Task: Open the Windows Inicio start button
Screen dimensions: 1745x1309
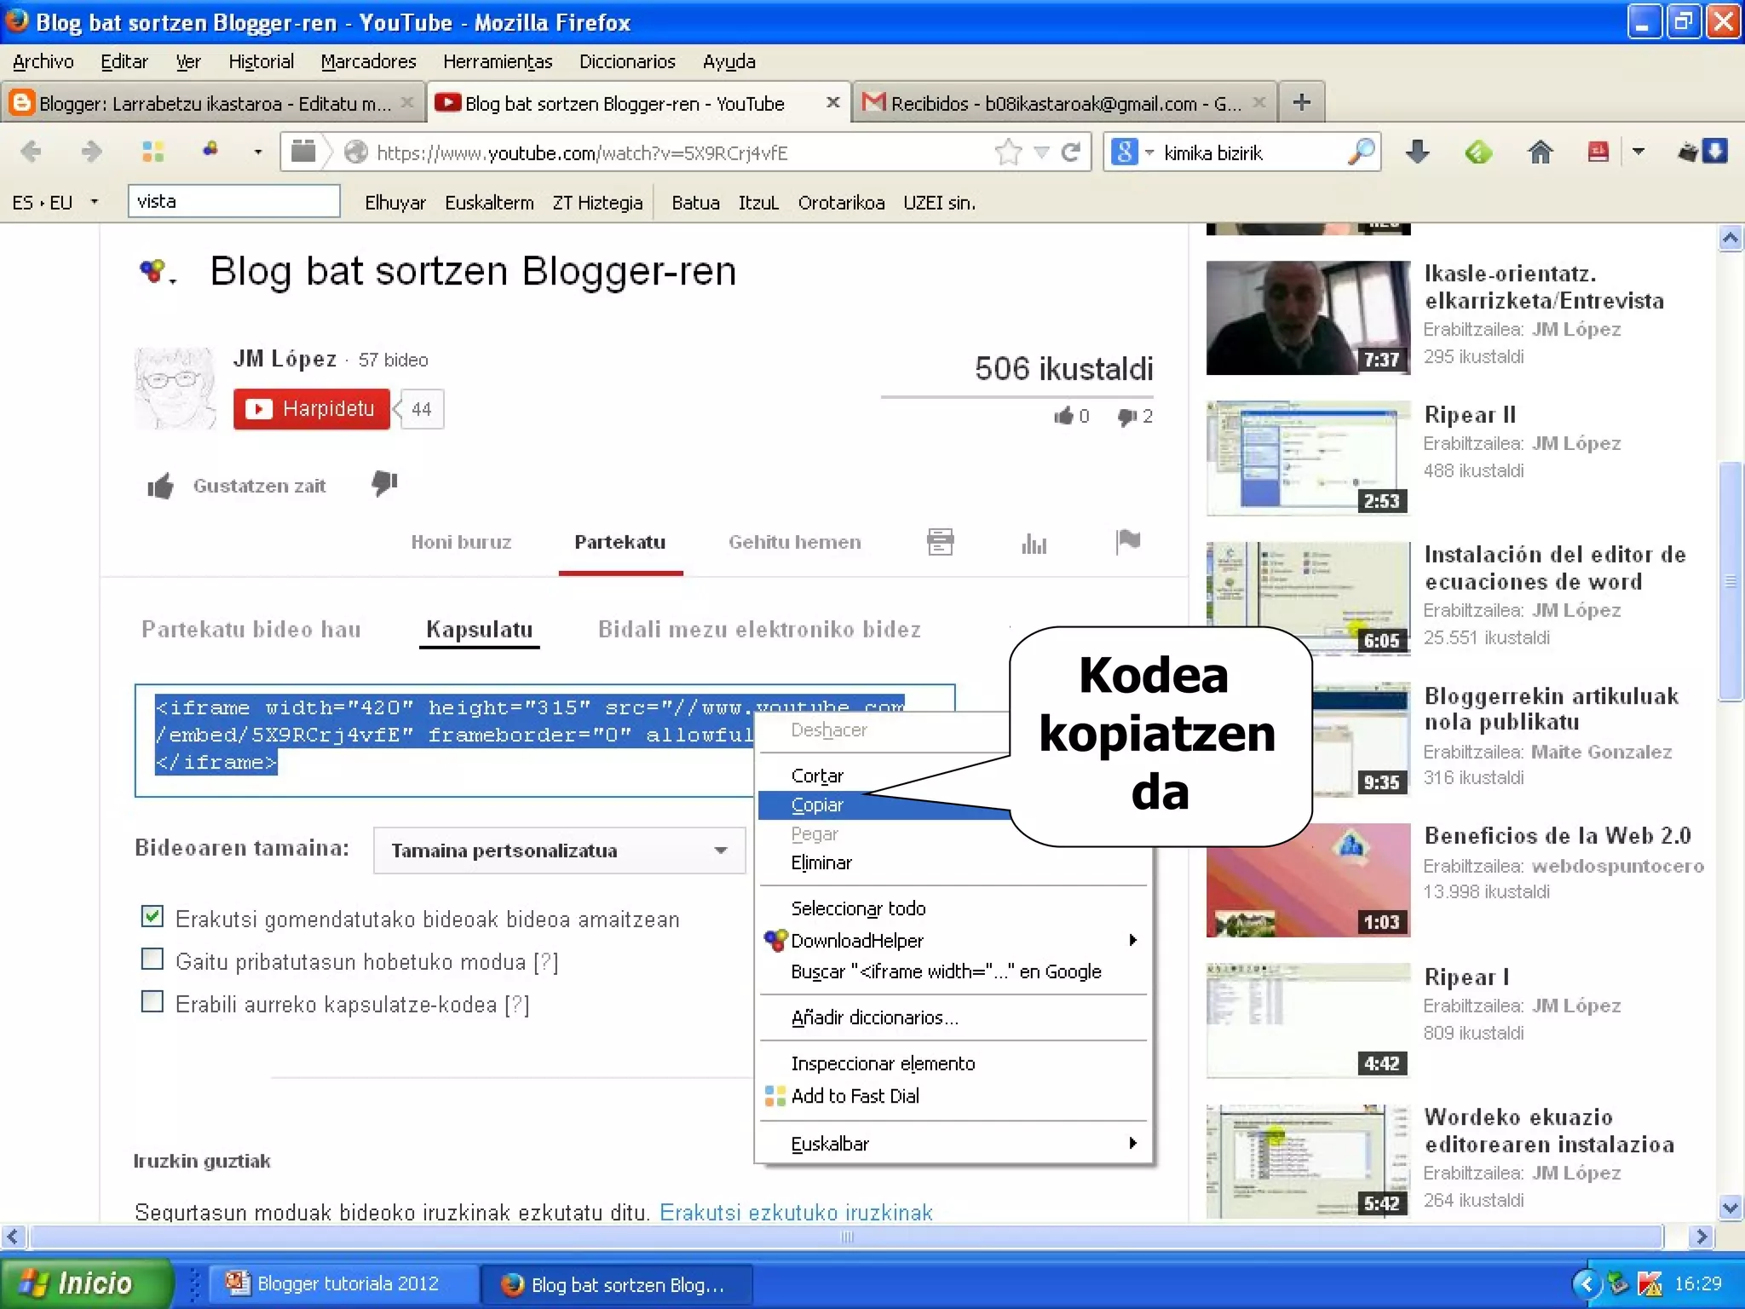Action: (87, 1283)
